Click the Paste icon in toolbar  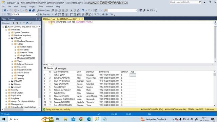click(x=78, y=11)
